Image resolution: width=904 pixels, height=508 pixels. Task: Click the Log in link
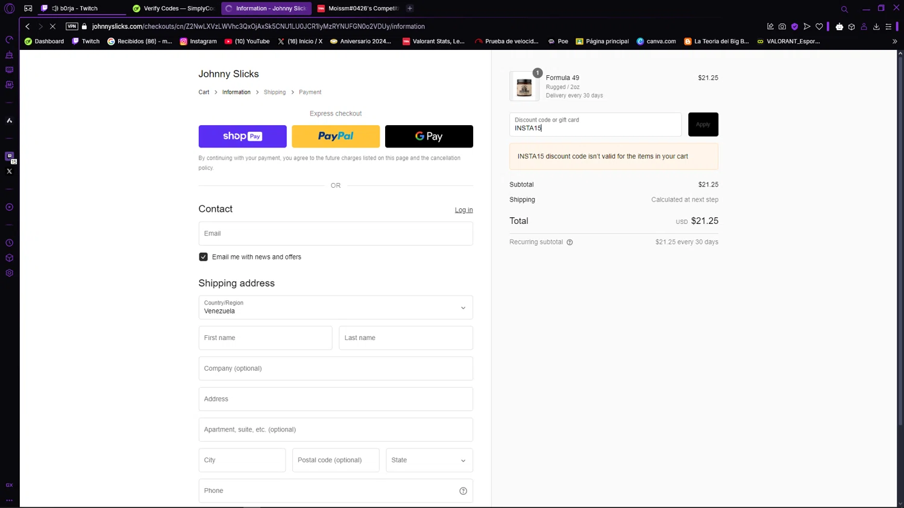[463, 210]
